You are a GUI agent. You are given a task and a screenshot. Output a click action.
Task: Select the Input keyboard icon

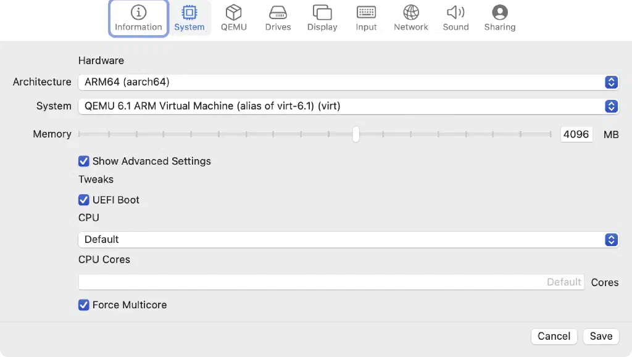[366, 13]
